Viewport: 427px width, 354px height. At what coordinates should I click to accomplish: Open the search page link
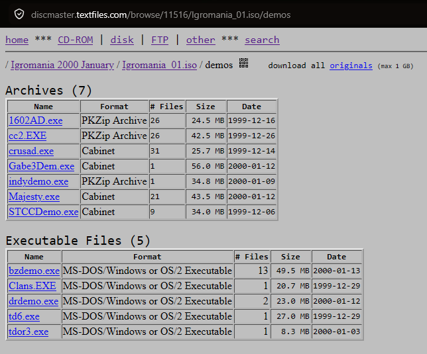[262, 40]
